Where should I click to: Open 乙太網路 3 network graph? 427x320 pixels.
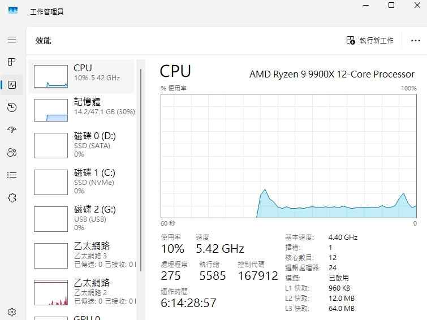pyautogui.click(x=81, y=255)
